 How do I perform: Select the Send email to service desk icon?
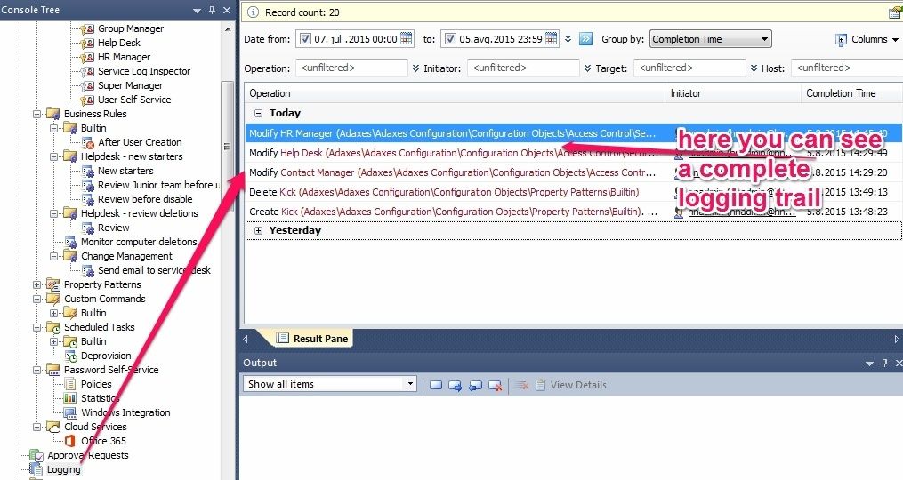[x=87, y=270]
